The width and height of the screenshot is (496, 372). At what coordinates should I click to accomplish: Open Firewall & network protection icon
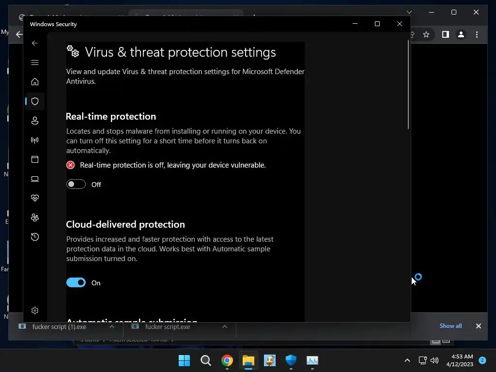[x=35, y=140]
